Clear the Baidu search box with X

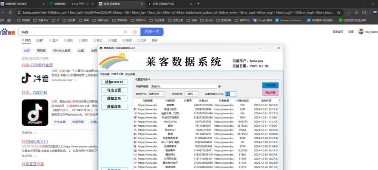125,32
